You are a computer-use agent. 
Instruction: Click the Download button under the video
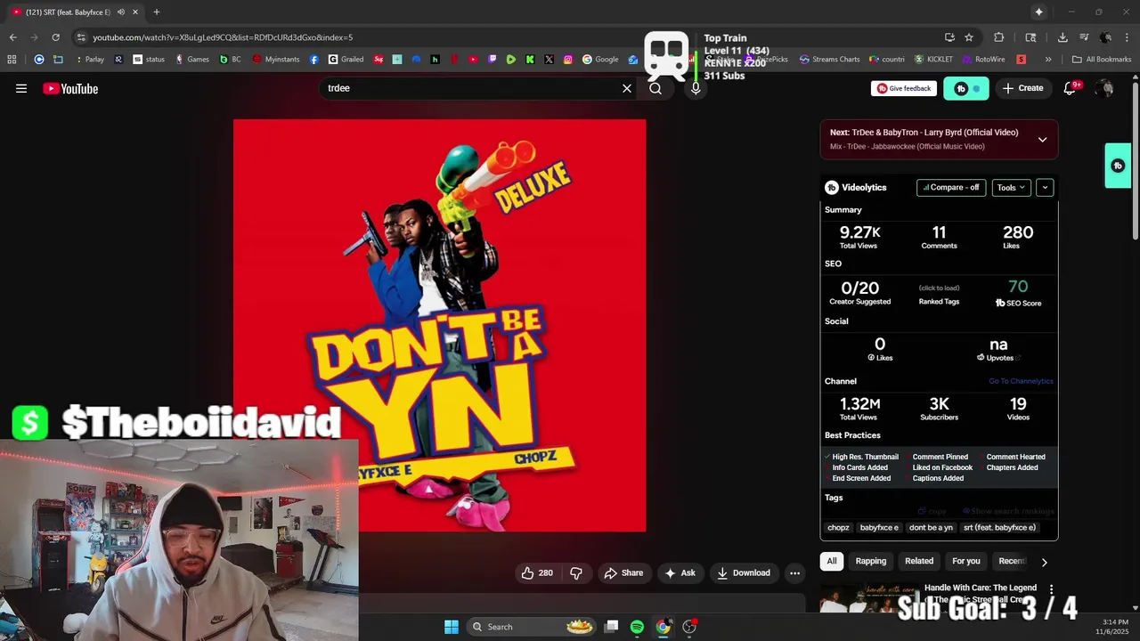tap(744, 572)
